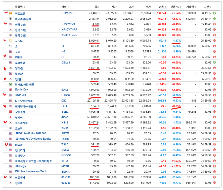223x190 pixels.
Task: Sort the table by 종목명 column arrows
Action: click(24, 7)
